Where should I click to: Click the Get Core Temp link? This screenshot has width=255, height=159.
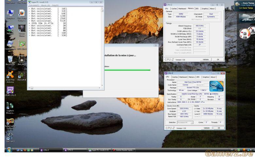tap(246, 8)
